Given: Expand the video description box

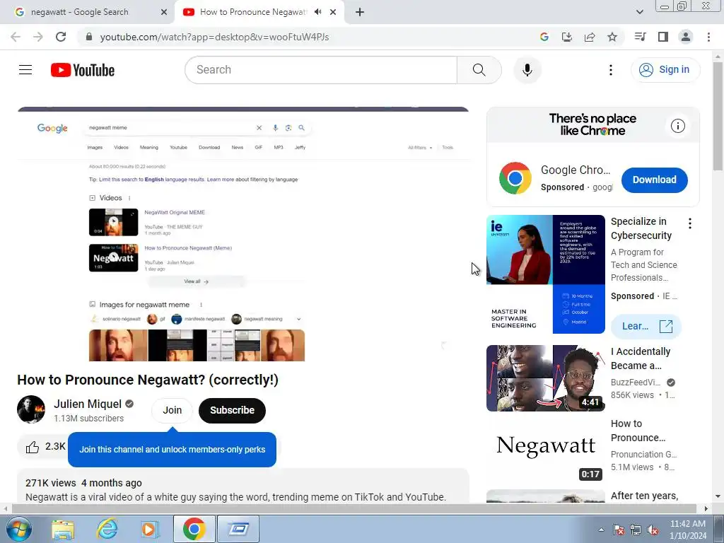Looking at the screenshot, I should coord(243,486).
